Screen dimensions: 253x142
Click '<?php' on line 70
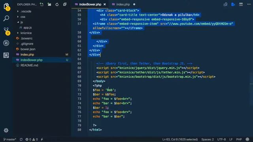[x=97, y=86]
